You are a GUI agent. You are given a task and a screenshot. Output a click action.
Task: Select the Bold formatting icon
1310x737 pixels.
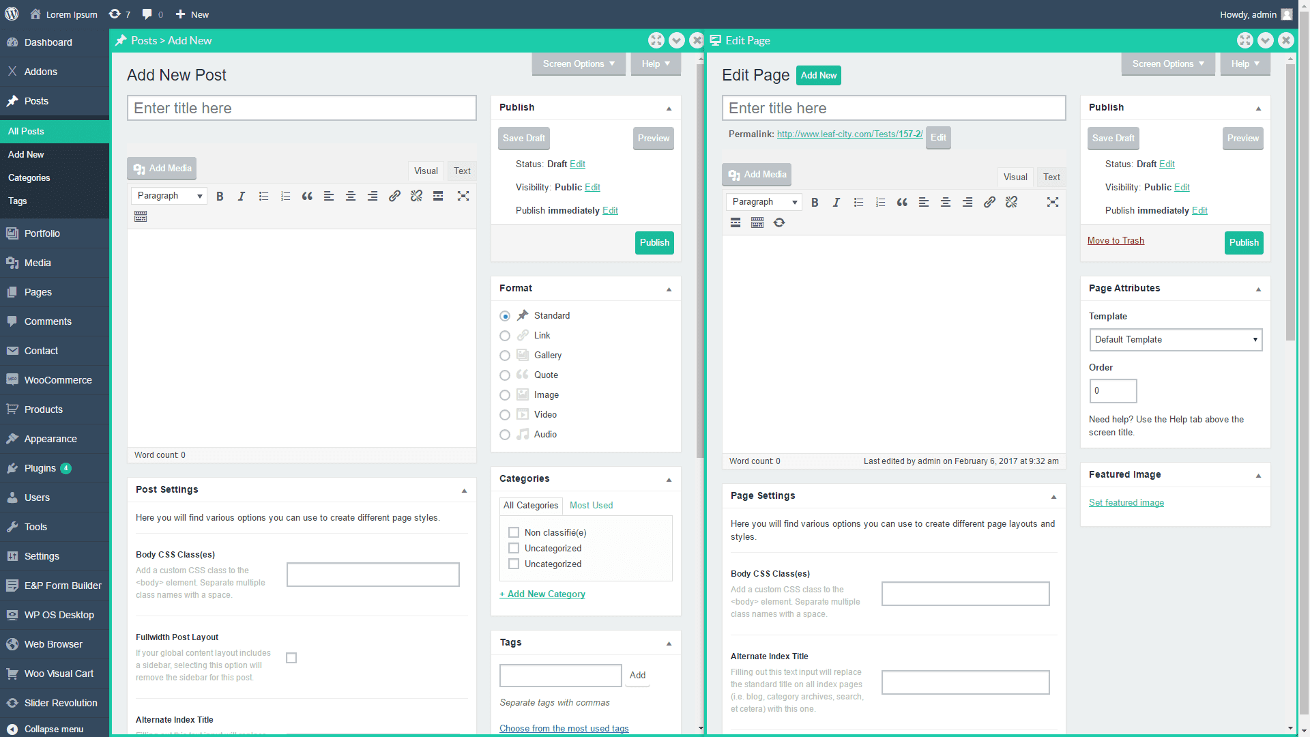point(220,196)
